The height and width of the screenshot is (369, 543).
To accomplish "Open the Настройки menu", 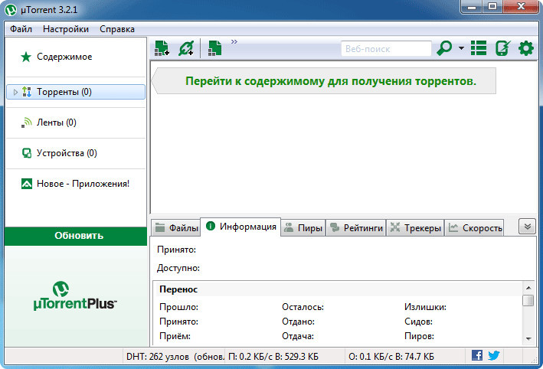I will (66, 29).
